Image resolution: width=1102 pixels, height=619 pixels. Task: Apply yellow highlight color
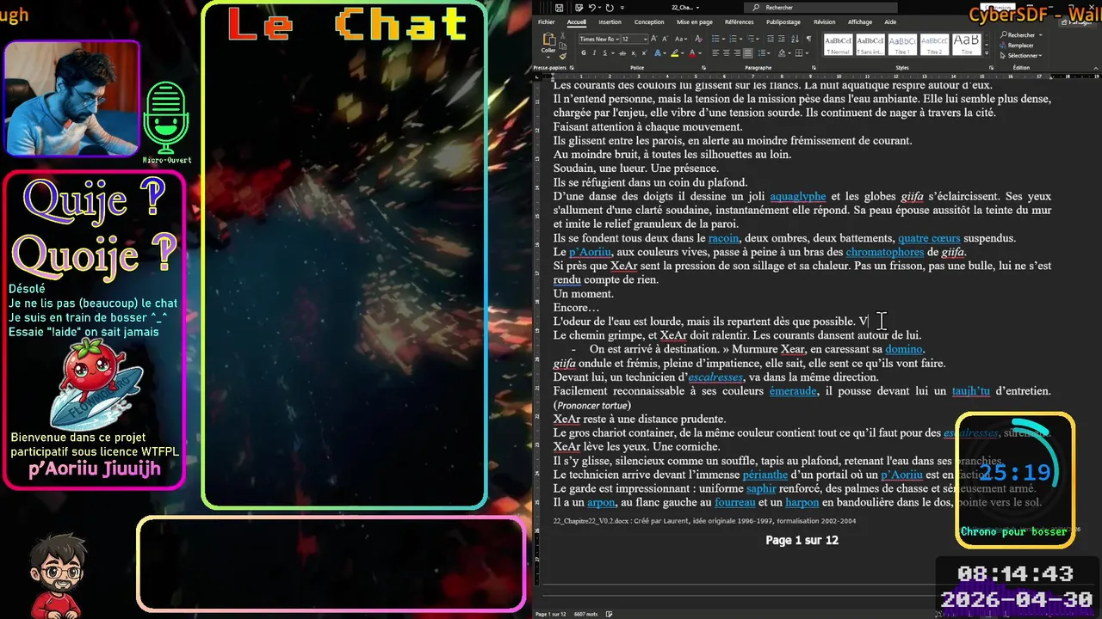675,53
